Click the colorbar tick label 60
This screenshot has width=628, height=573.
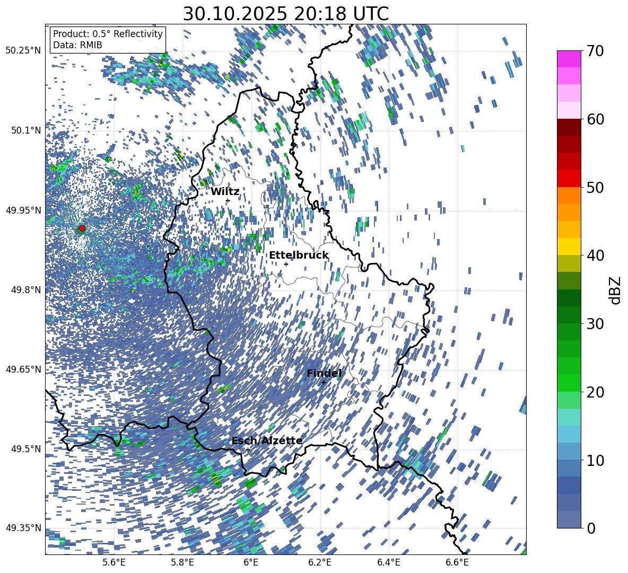pos(595,119)
